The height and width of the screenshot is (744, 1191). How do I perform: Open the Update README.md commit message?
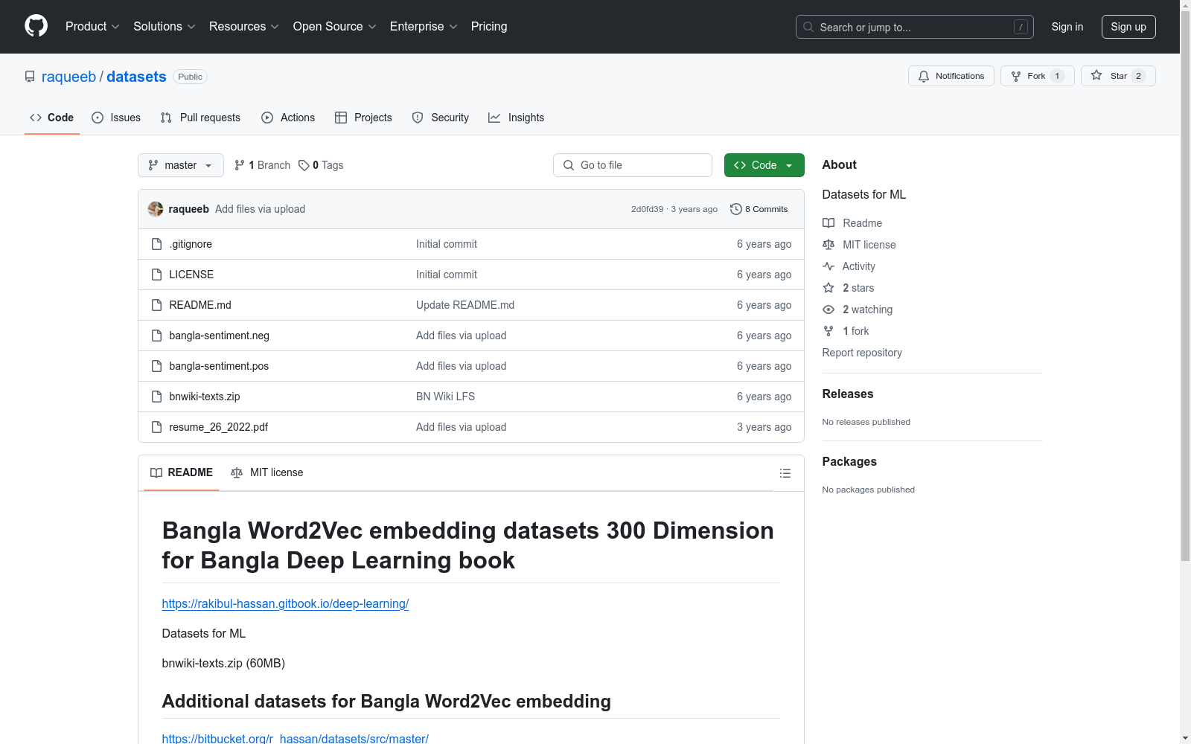click(465, 305)
